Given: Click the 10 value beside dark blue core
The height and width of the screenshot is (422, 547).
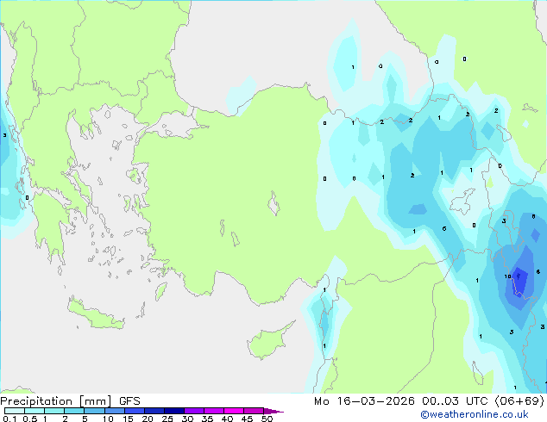Looking at the screenshot, I should pos(507,276).
